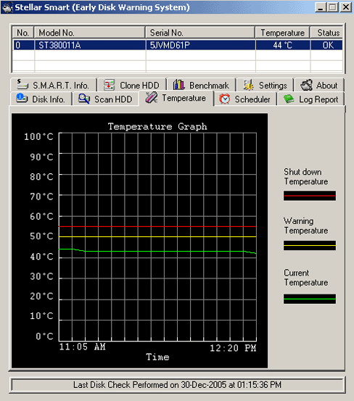Click the Benchmark bar chart icon
This screenshot has height=401, width=354.
178,85
